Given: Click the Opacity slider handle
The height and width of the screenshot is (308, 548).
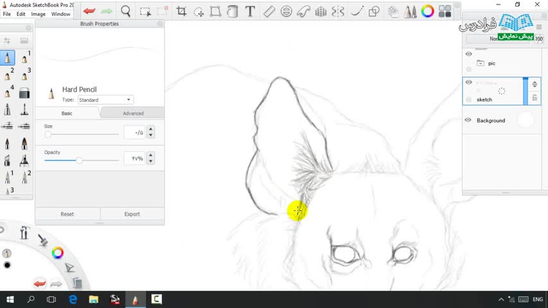Looking at the screenshot, I should [79, 160].
